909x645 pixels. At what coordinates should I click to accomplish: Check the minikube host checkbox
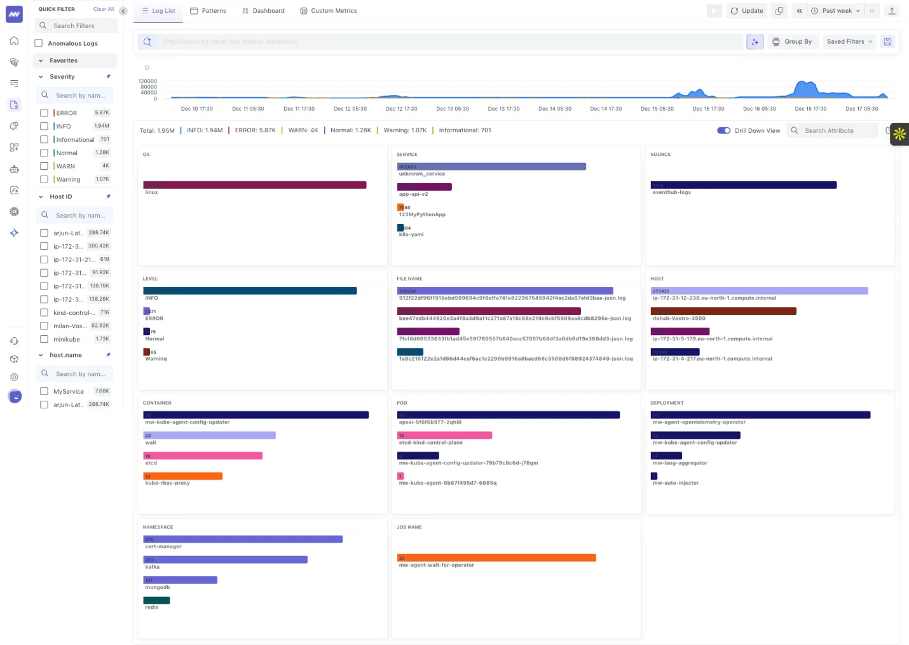[x=44, y=340]
